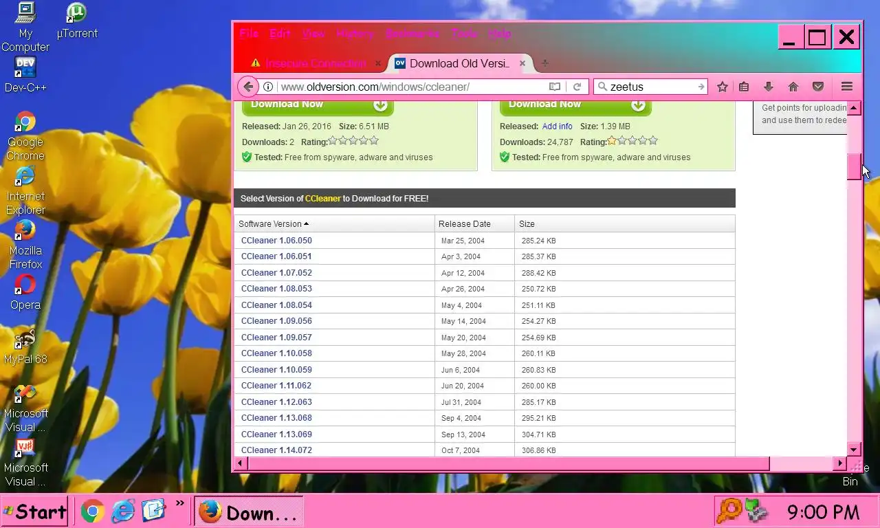Click vertical scrollbar up arrow
Viewport: 880px width, 528px height.
(x=854, y=108)
